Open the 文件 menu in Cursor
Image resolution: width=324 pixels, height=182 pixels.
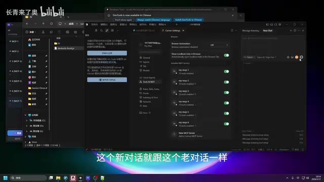(94, 25)
